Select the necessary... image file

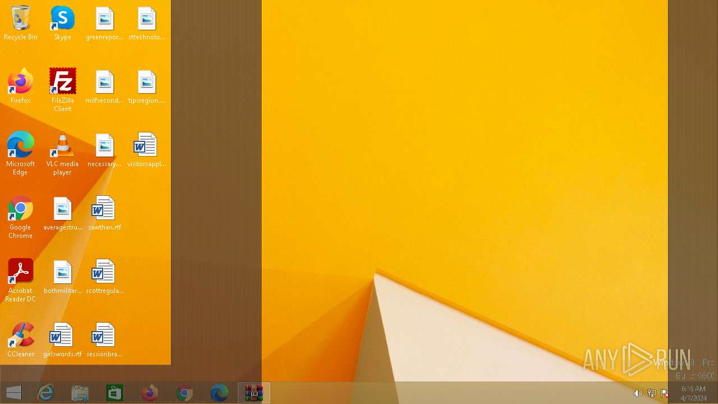point(104,150)
